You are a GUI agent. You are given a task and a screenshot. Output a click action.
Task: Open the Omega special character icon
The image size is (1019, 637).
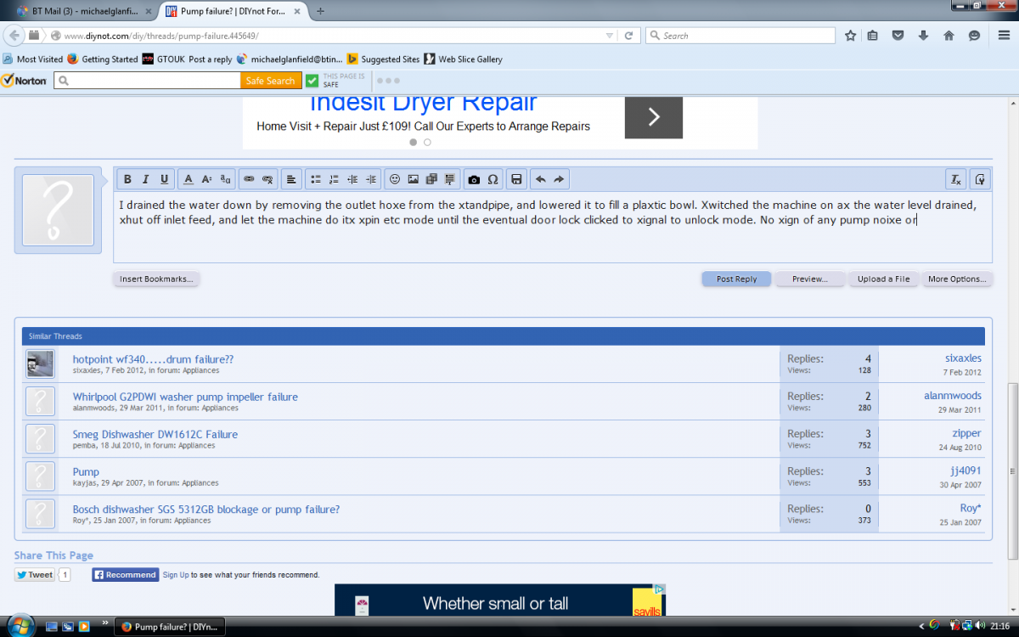click(x=493, y=179)
